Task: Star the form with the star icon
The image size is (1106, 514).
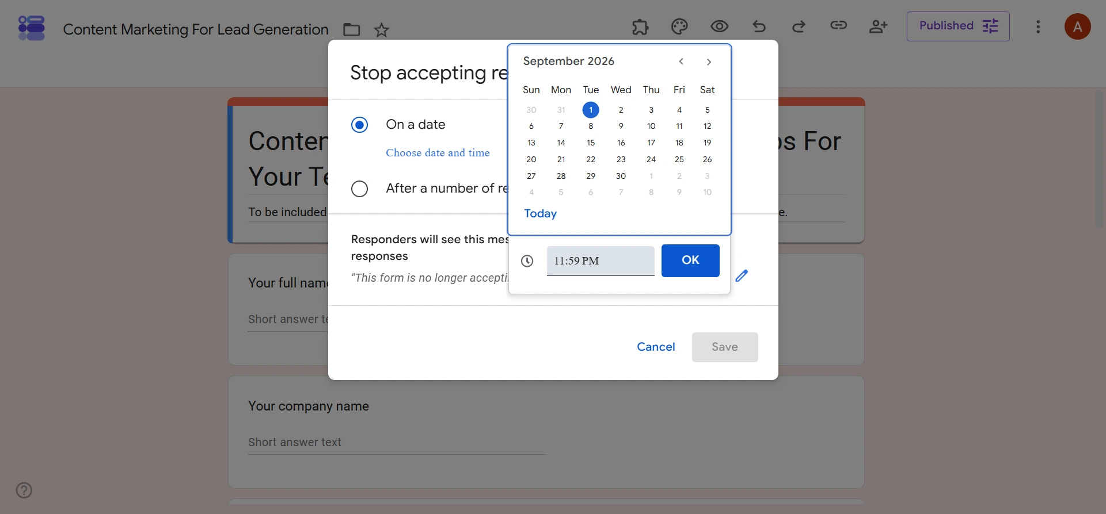Action: point(382,30)
